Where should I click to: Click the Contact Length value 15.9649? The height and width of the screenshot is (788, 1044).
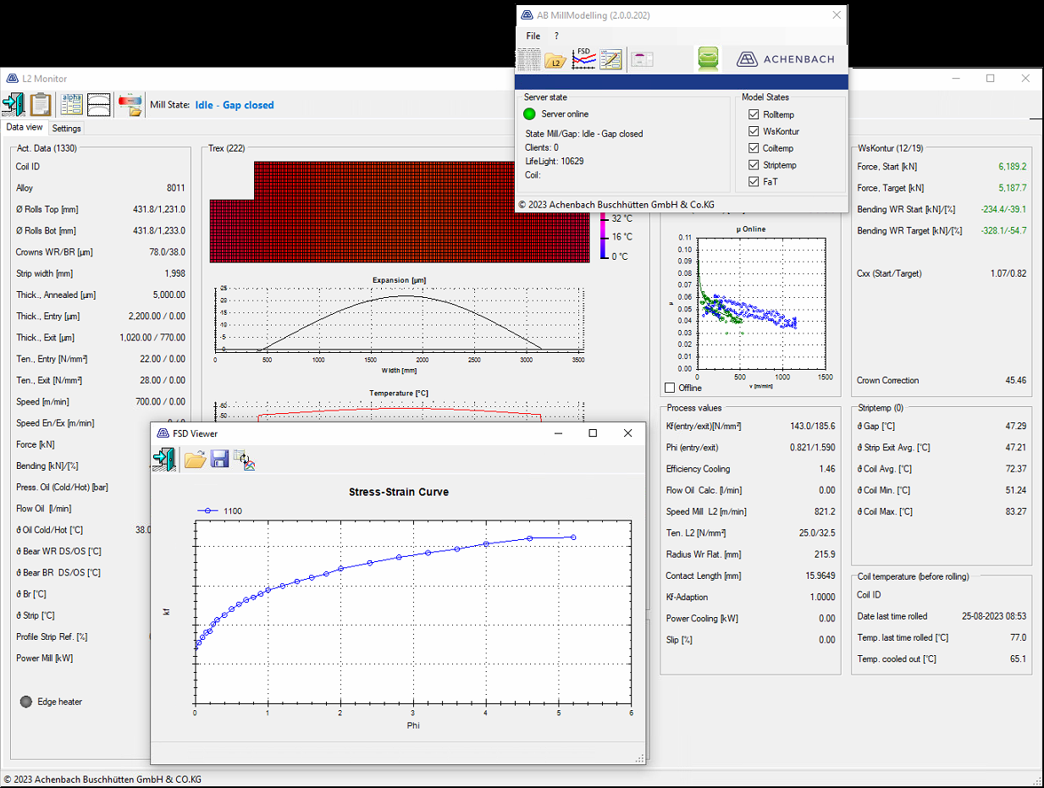[x=819, y=576]
